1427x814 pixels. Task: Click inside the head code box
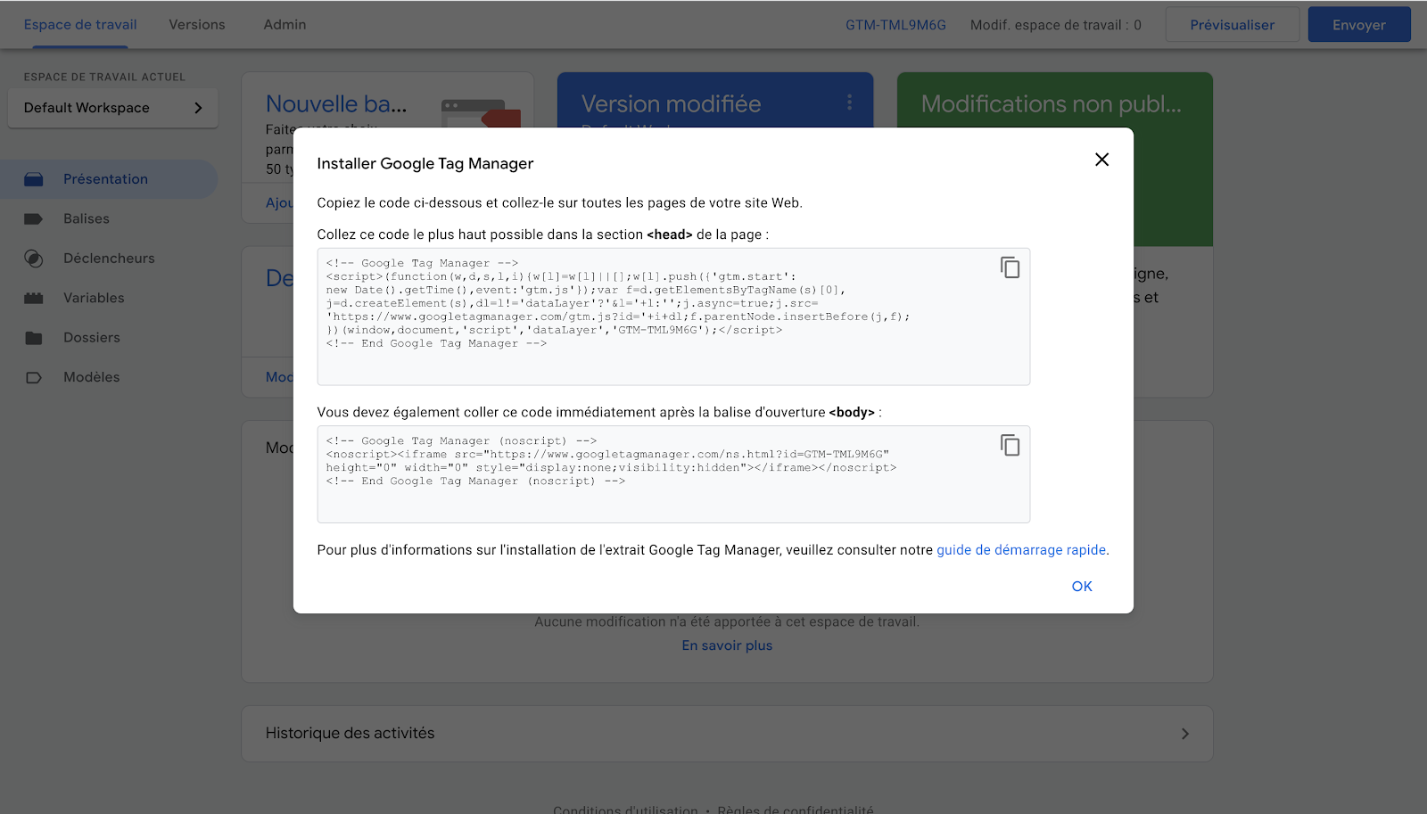coord(673,317)
